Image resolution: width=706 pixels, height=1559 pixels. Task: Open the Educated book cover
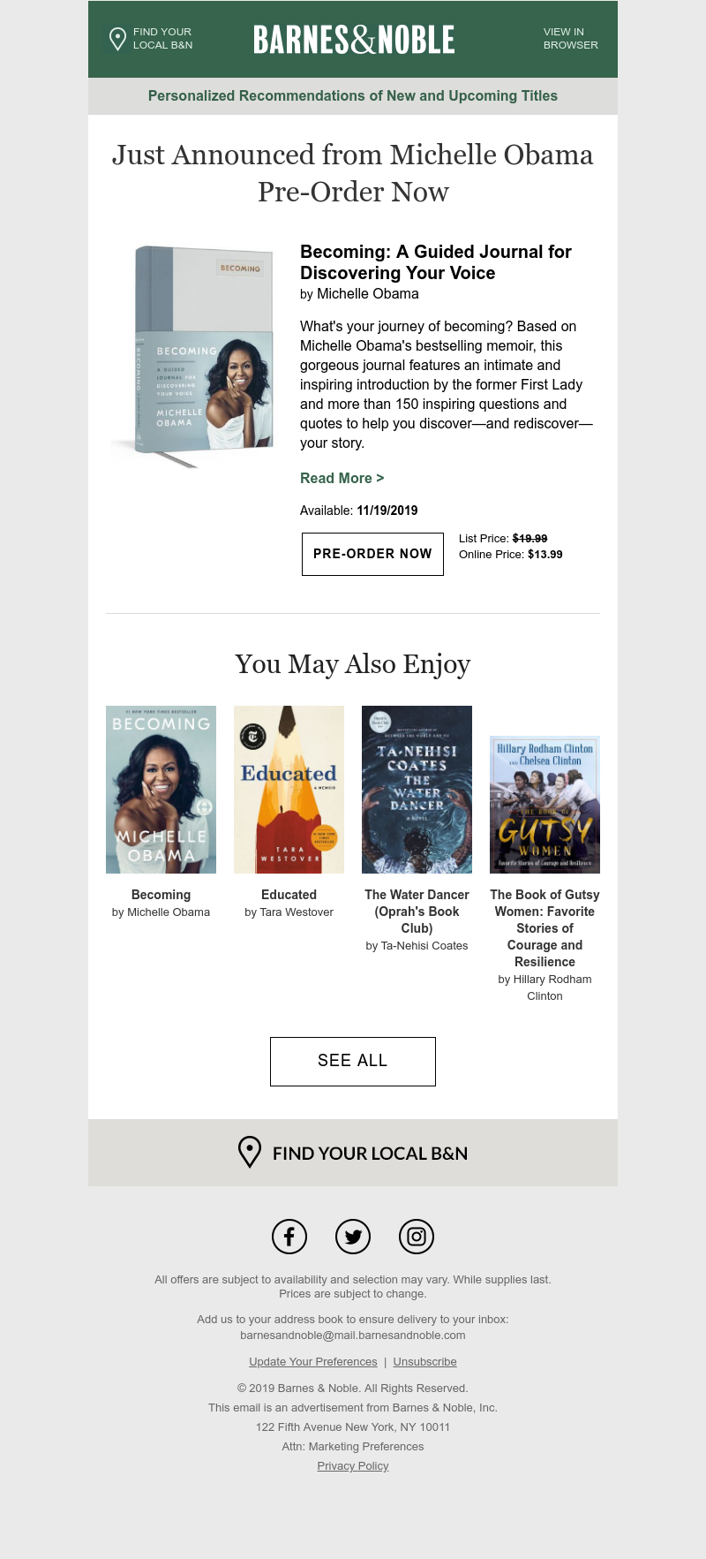289,790
